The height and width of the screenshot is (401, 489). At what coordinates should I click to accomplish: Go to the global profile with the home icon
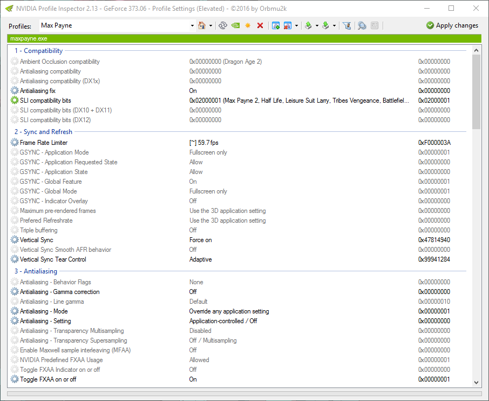tap(202, 25)
